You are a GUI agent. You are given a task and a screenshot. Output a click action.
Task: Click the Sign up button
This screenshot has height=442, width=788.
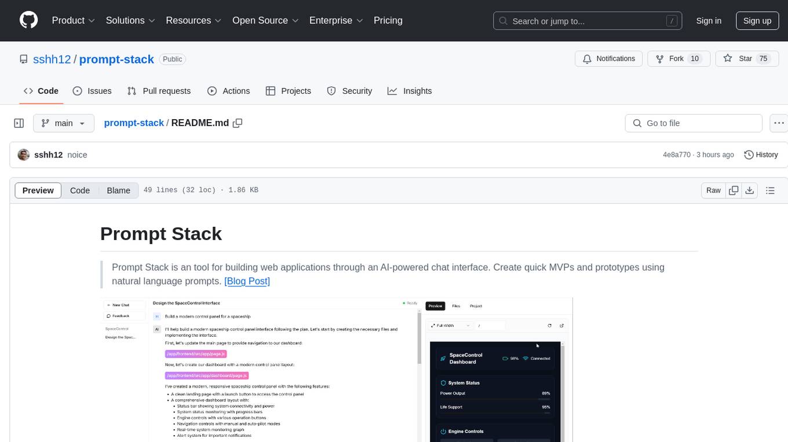757,20
